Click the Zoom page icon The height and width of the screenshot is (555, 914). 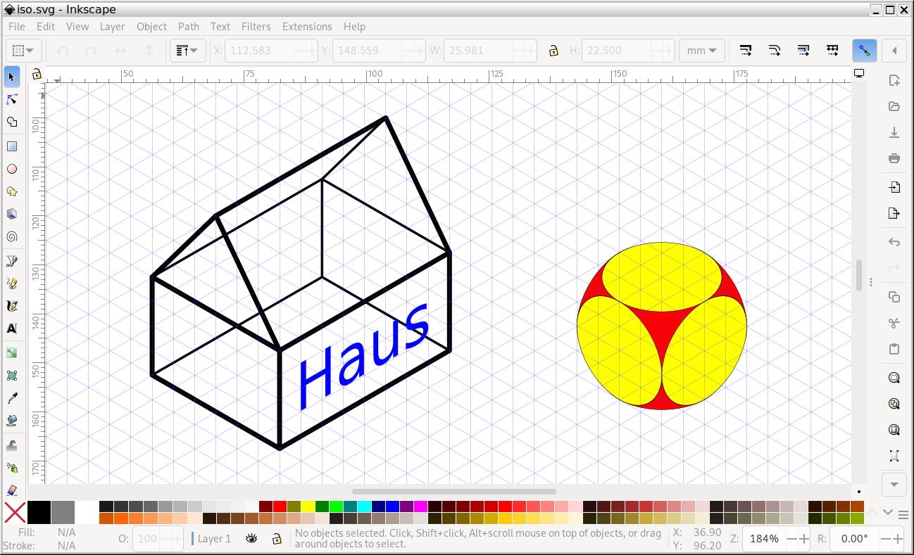tap(894, 430)
